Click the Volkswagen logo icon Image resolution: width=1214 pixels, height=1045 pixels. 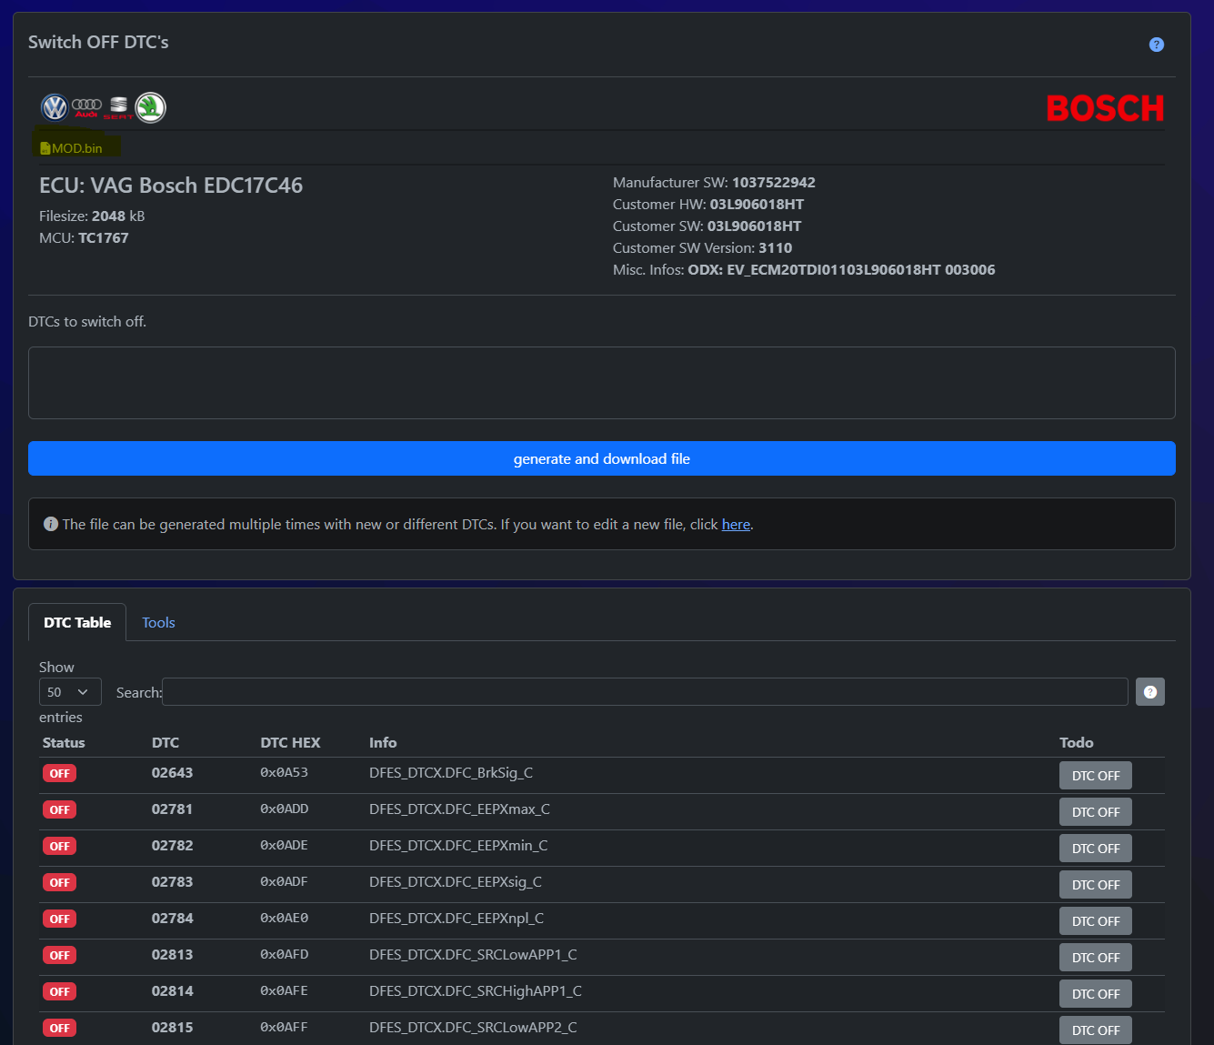coord(55,107)
